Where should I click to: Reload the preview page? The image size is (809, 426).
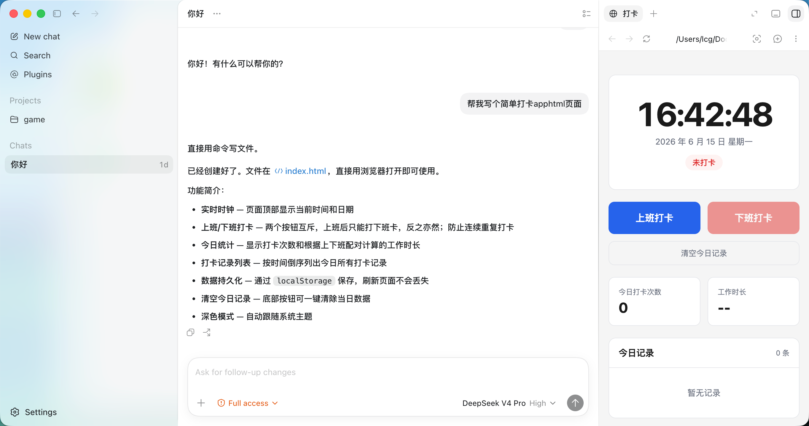coord(646,39)
